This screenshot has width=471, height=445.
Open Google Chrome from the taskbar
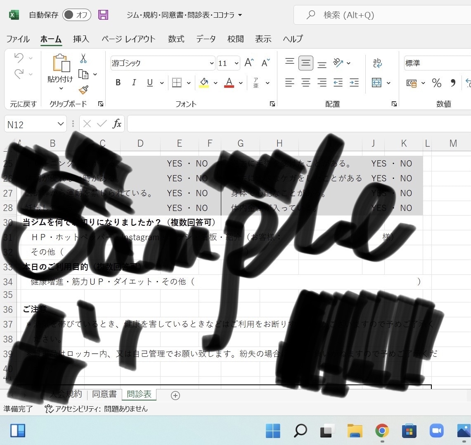click(382, 431)
